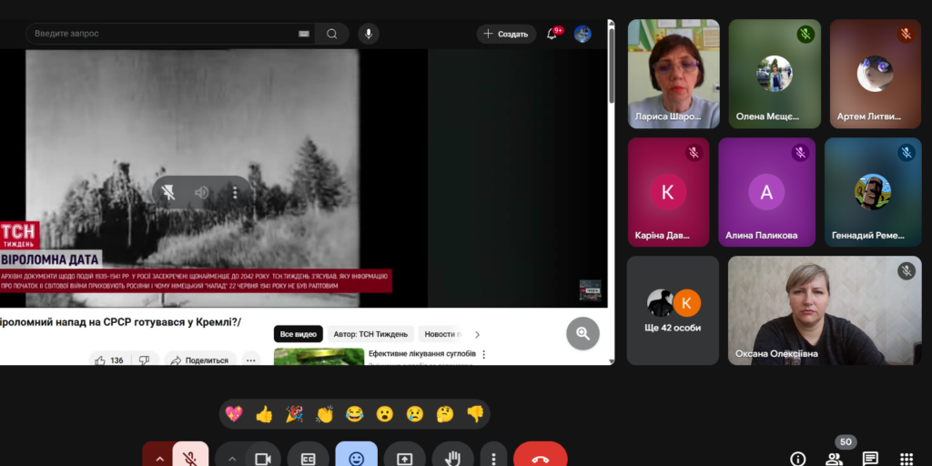This screenshot has width=932, height=466.
Task: Click the recommended video thumbnail
Action: tap(319, 357)
